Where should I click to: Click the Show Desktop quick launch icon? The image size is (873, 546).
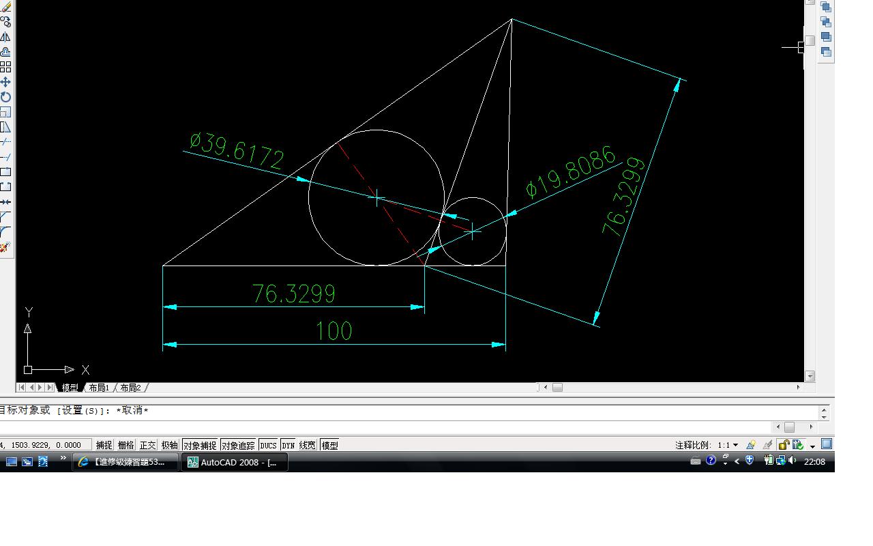point(12,461)
